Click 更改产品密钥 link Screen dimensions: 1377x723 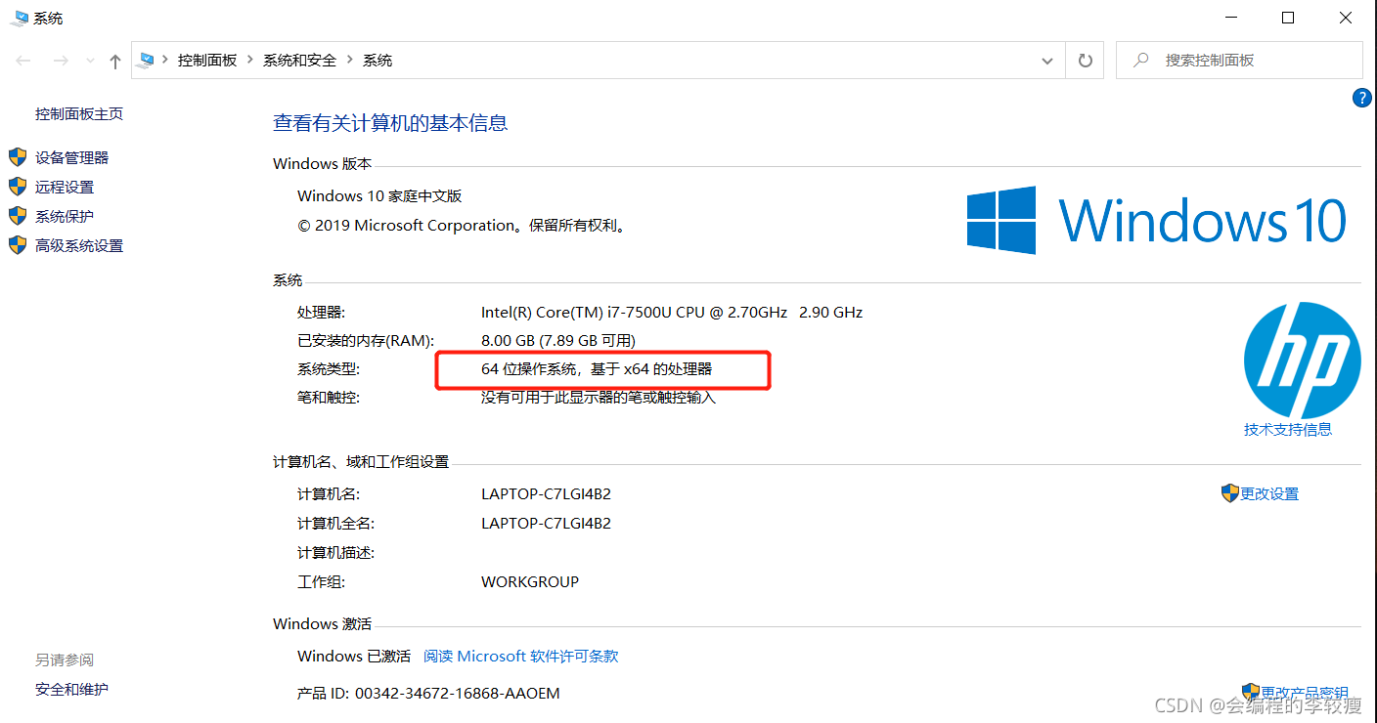click(x=1305, y=693)
